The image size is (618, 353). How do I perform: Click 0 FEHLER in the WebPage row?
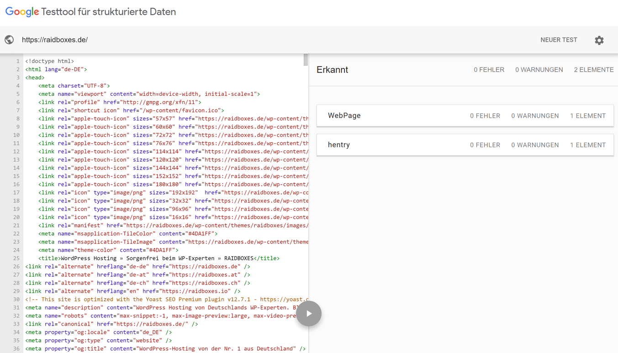pos(485,116)
